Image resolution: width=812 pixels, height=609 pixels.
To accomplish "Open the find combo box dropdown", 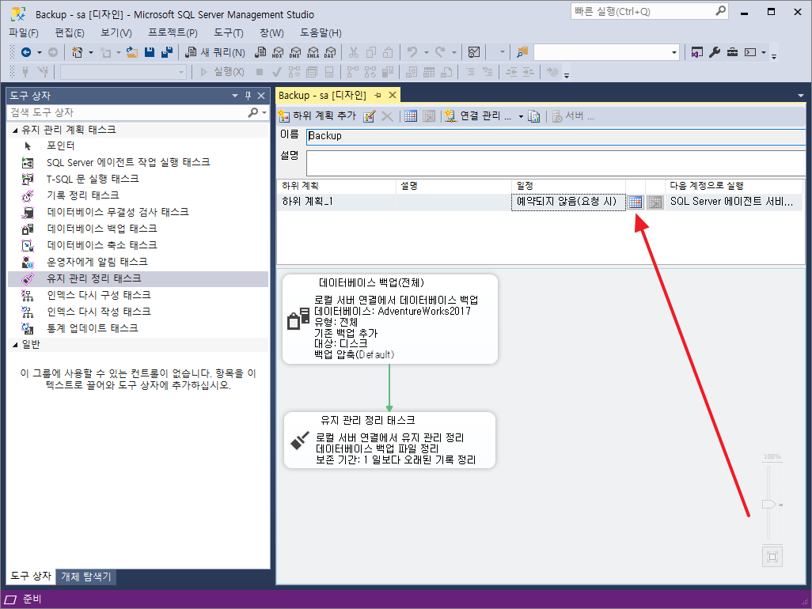I will point(674,52).
